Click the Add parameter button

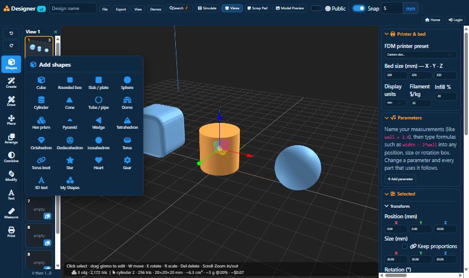(x=400, y=179)
